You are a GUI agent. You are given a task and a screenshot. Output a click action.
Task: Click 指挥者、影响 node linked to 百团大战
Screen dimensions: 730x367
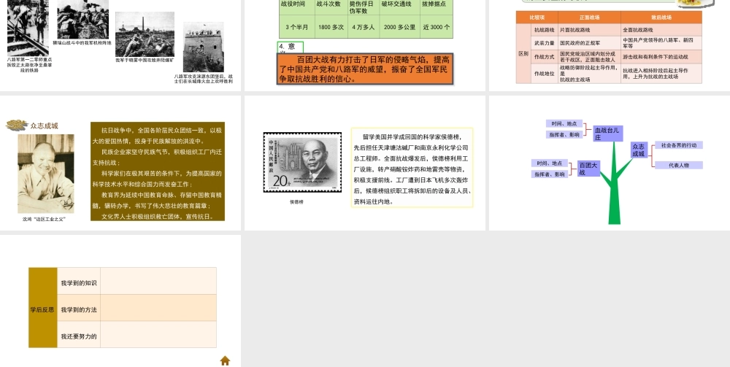pos(550,174)
